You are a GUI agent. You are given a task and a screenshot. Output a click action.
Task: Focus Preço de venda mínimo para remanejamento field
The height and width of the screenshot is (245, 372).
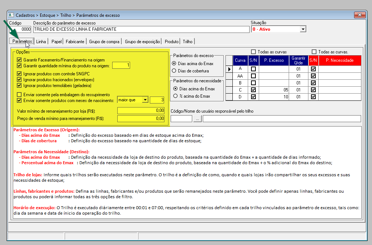pyautogui.click(x=141, y=118)
